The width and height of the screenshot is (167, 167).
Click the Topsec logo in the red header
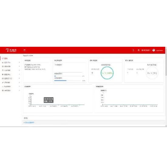(x=11, y=50)
